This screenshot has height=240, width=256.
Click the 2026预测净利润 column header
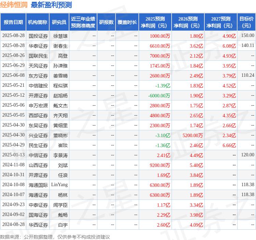tap(188, 22)
